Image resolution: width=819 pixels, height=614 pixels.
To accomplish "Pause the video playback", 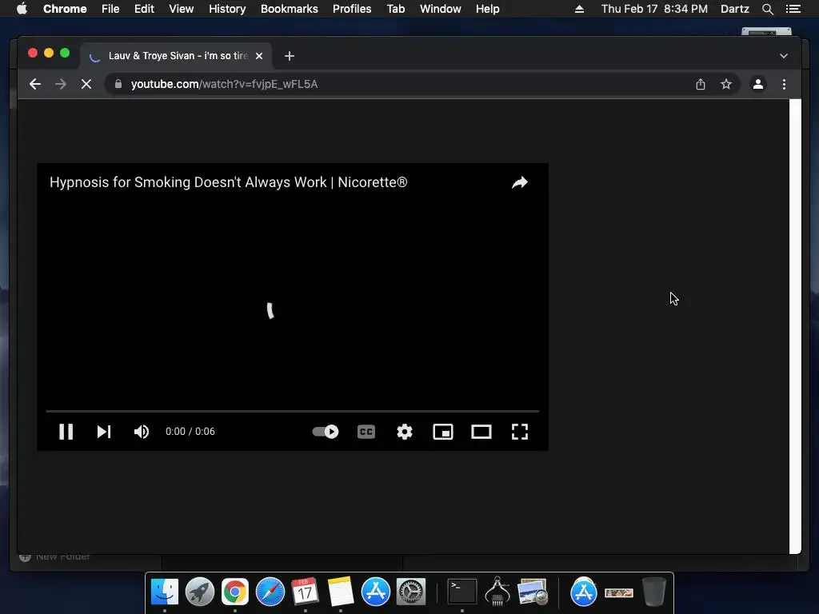I will point(66,432).
